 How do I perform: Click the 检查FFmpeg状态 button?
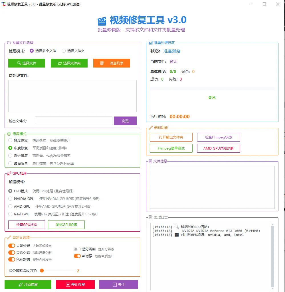pyautogui.click(x=218, y=137)
